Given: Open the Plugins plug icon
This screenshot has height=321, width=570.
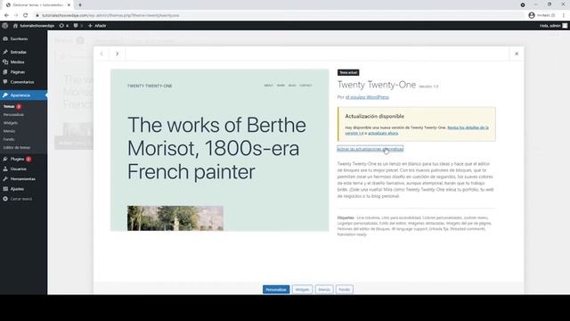Looking at the screenshot, I should coord(5,159).
